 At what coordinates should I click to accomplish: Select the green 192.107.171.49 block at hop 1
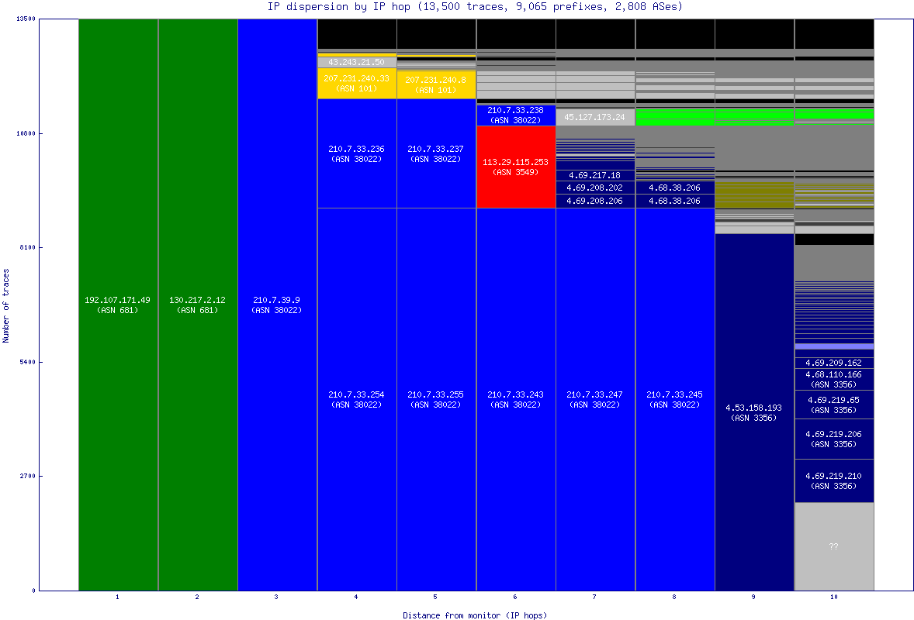pyautogui.click(x=116, y=302)
